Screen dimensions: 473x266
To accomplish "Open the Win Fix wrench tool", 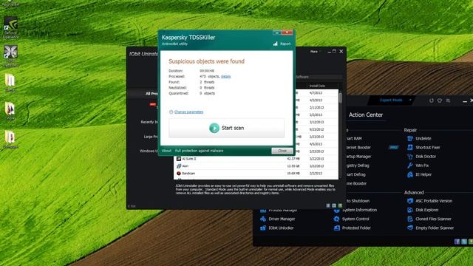I will pos(418,166).
